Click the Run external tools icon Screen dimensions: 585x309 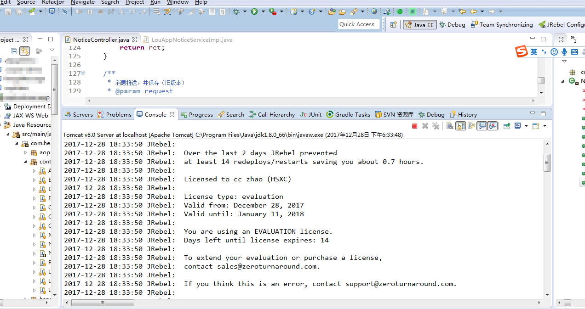pyautogui.click(x=273, y=11)
